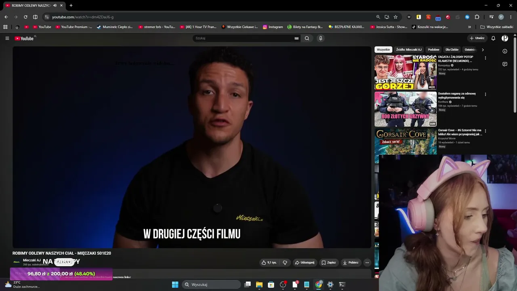Open the Koszulki na wakacje bookmark
This screenshot has height=291, width=517.
[430, 27]
